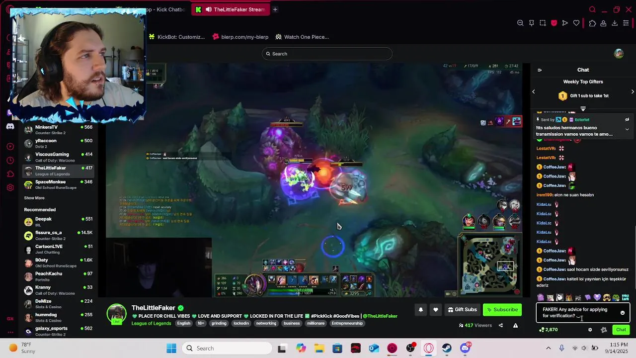This screenshot has height=358, width=636.
Task: Expand the gifters panel handle arrow
Action: pos(583,108)
